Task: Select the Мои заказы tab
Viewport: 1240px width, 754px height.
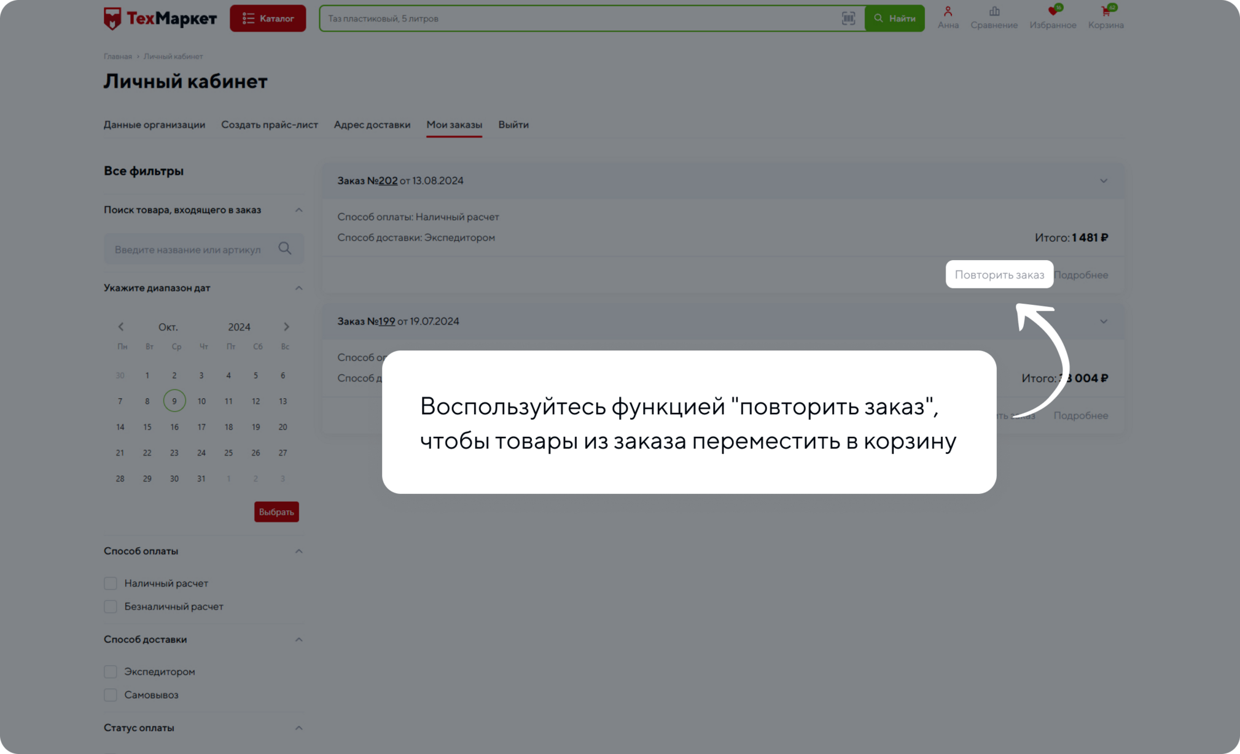Action: (454, 125)
